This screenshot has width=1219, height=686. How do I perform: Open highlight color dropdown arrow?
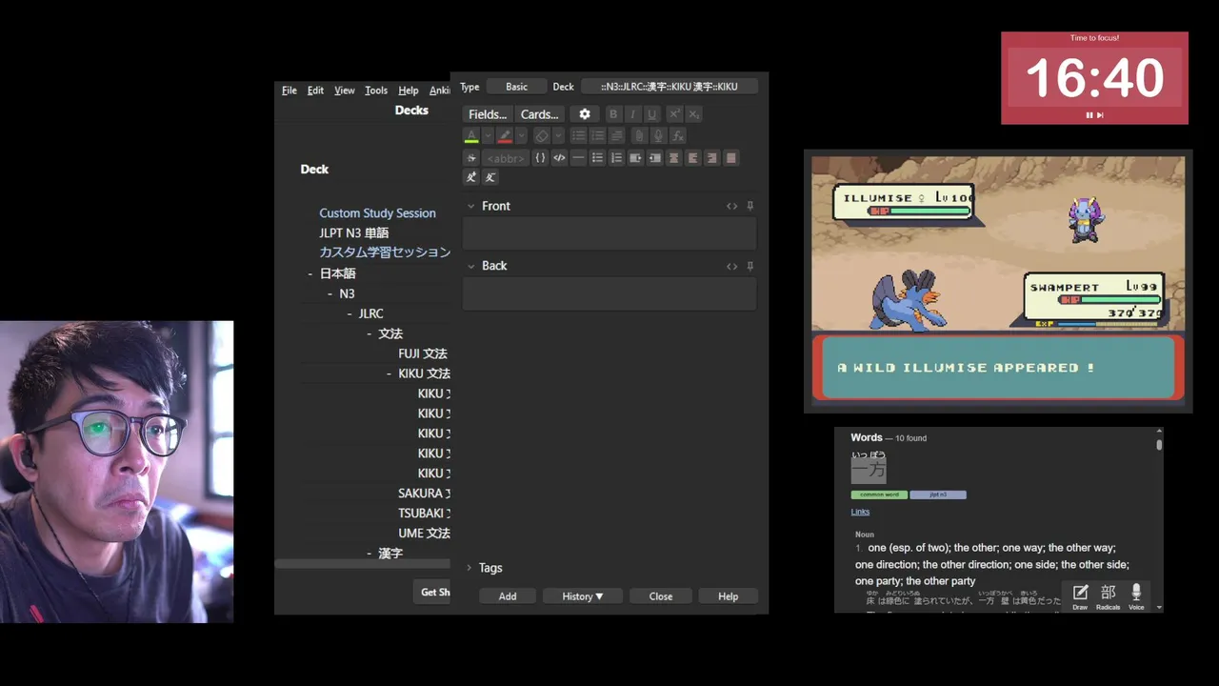(521, 135)
